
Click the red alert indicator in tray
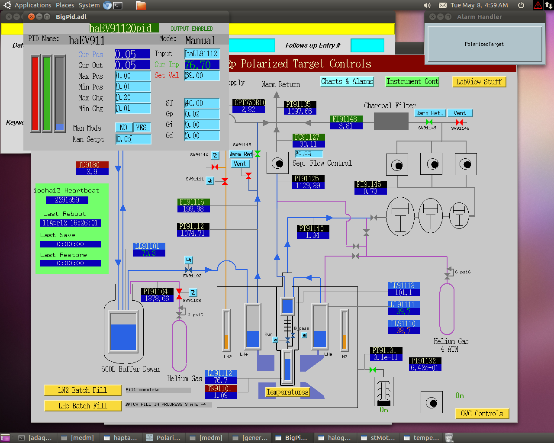(x=538, y=5)
